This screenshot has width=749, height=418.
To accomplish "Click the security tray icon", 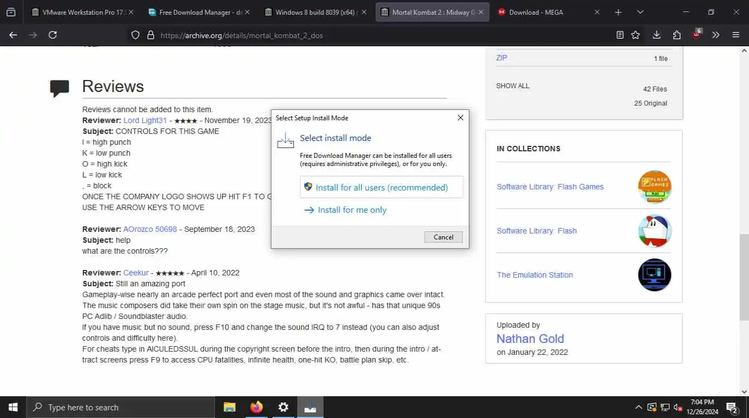I will (x=652, y=407).
